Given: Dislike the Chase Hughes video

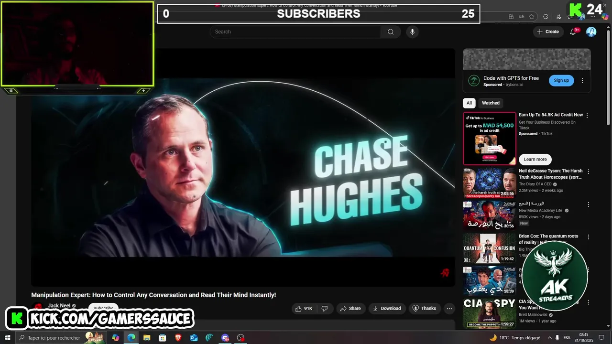Looking at the screenshot, I should point(325,309).
